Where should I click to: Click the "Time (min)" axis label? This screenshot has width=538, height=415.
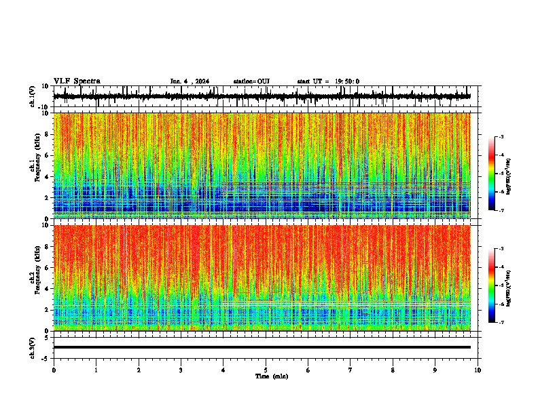[x=272, y=376]
